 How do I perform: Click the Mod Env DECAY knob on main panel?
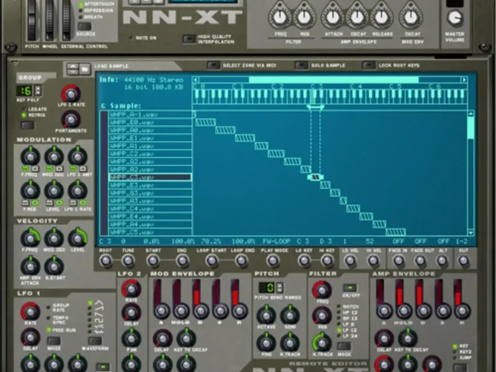click(411, 18)
